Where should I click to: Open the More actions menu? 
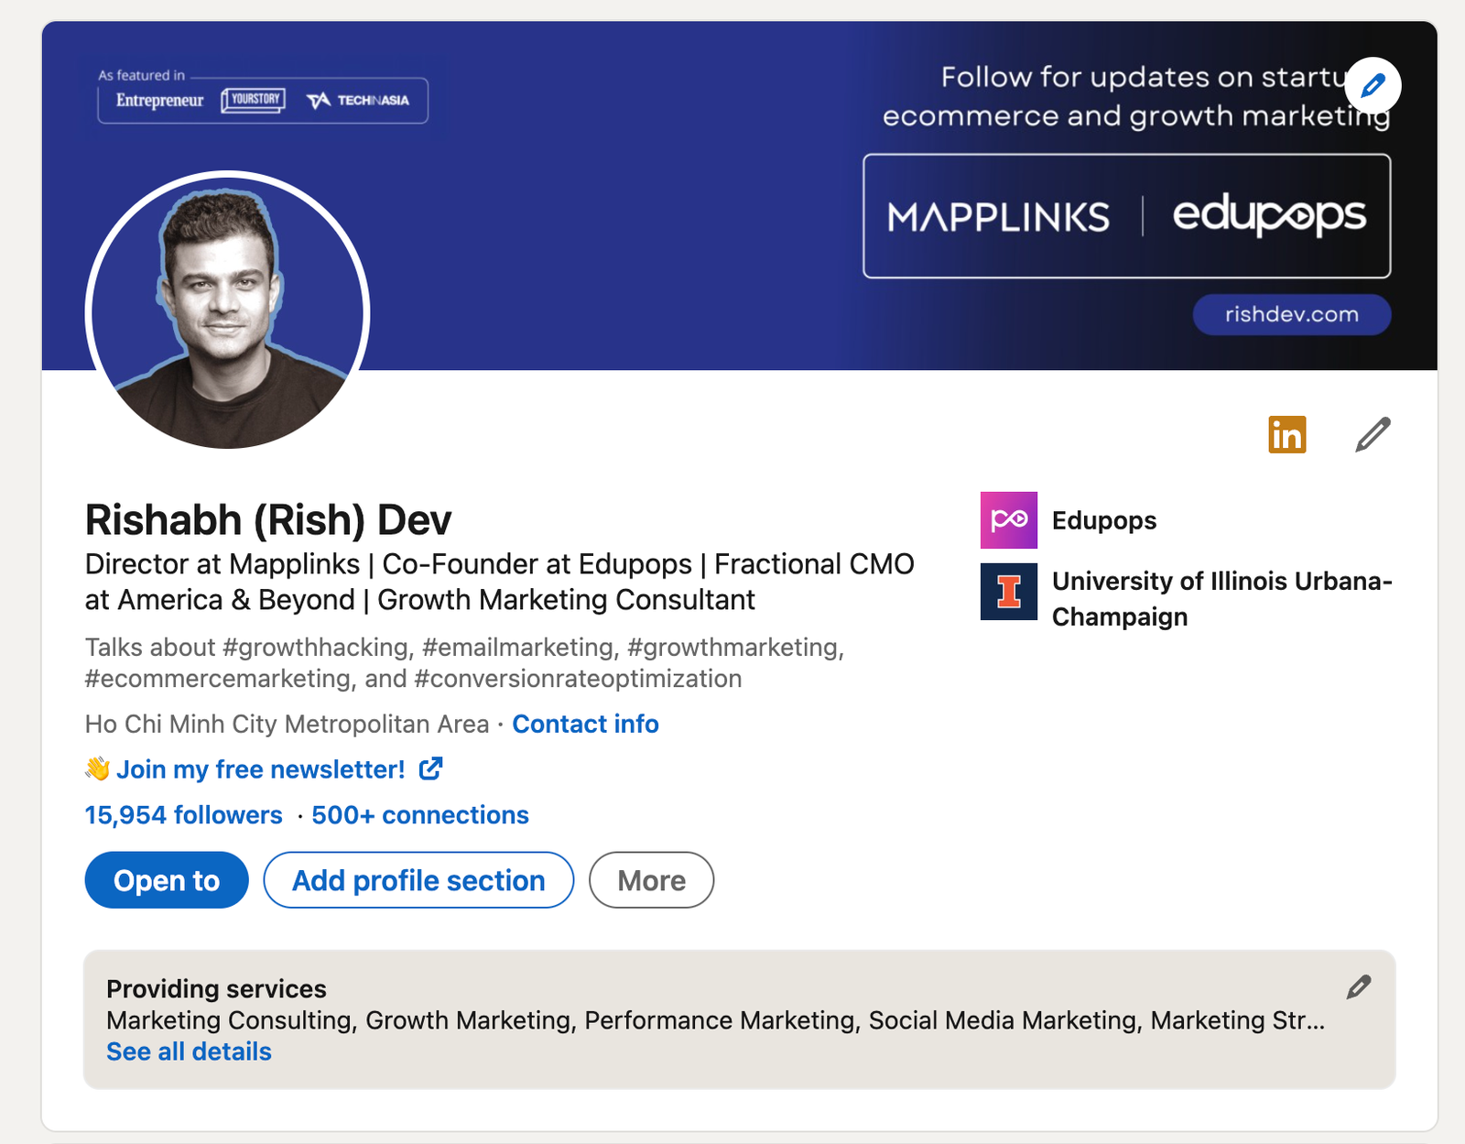click(651, 880)
